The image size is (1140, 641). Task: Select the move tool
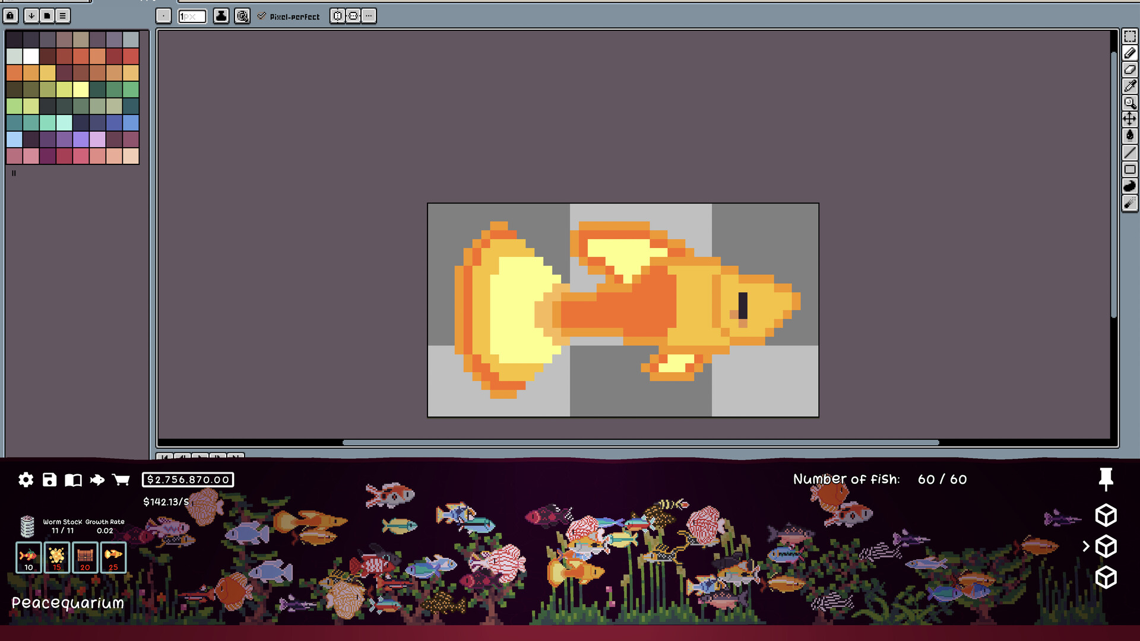[x=1129, y=119]
